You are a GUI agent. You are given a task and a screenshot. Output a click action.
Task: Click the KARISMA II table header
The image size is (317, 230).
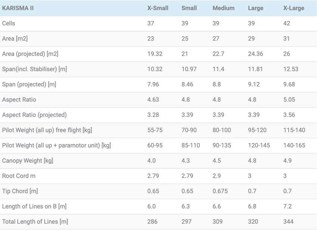pos(18,8)
